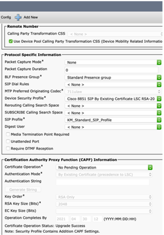Change the Device Security Profile selection
This screenshot has height=235, width=164.
tap(113, 99)
